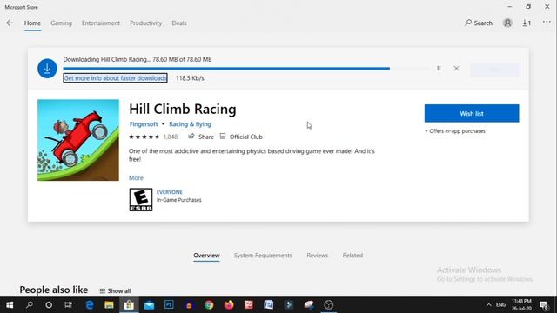
Task: Switch to System Requirements tab
Action: [x=263, y=256]
